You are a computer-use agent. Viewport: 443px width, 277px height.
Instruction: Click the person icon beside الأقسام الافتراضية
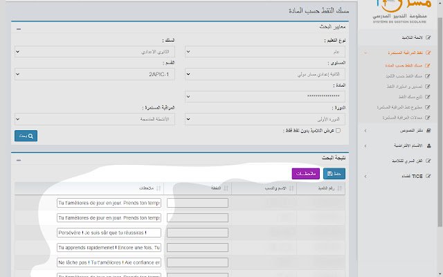428,145
